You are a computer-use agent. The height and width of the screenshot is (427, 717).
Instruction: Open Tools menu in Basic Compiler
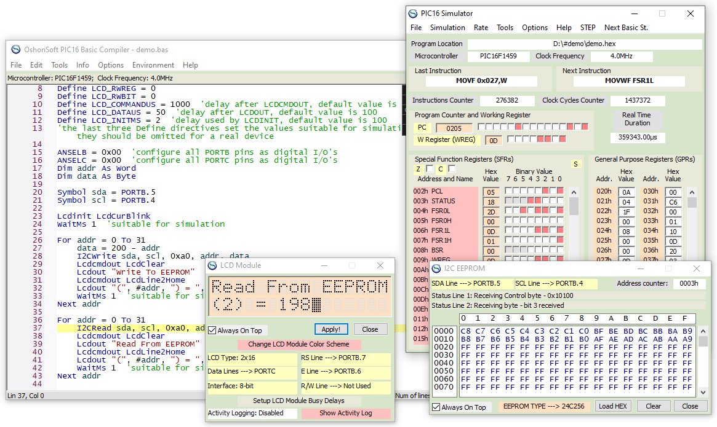59,65
